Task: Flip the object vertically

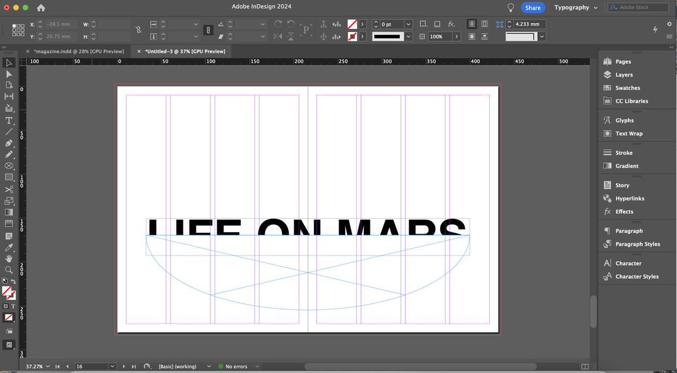Action: [291, 37]
